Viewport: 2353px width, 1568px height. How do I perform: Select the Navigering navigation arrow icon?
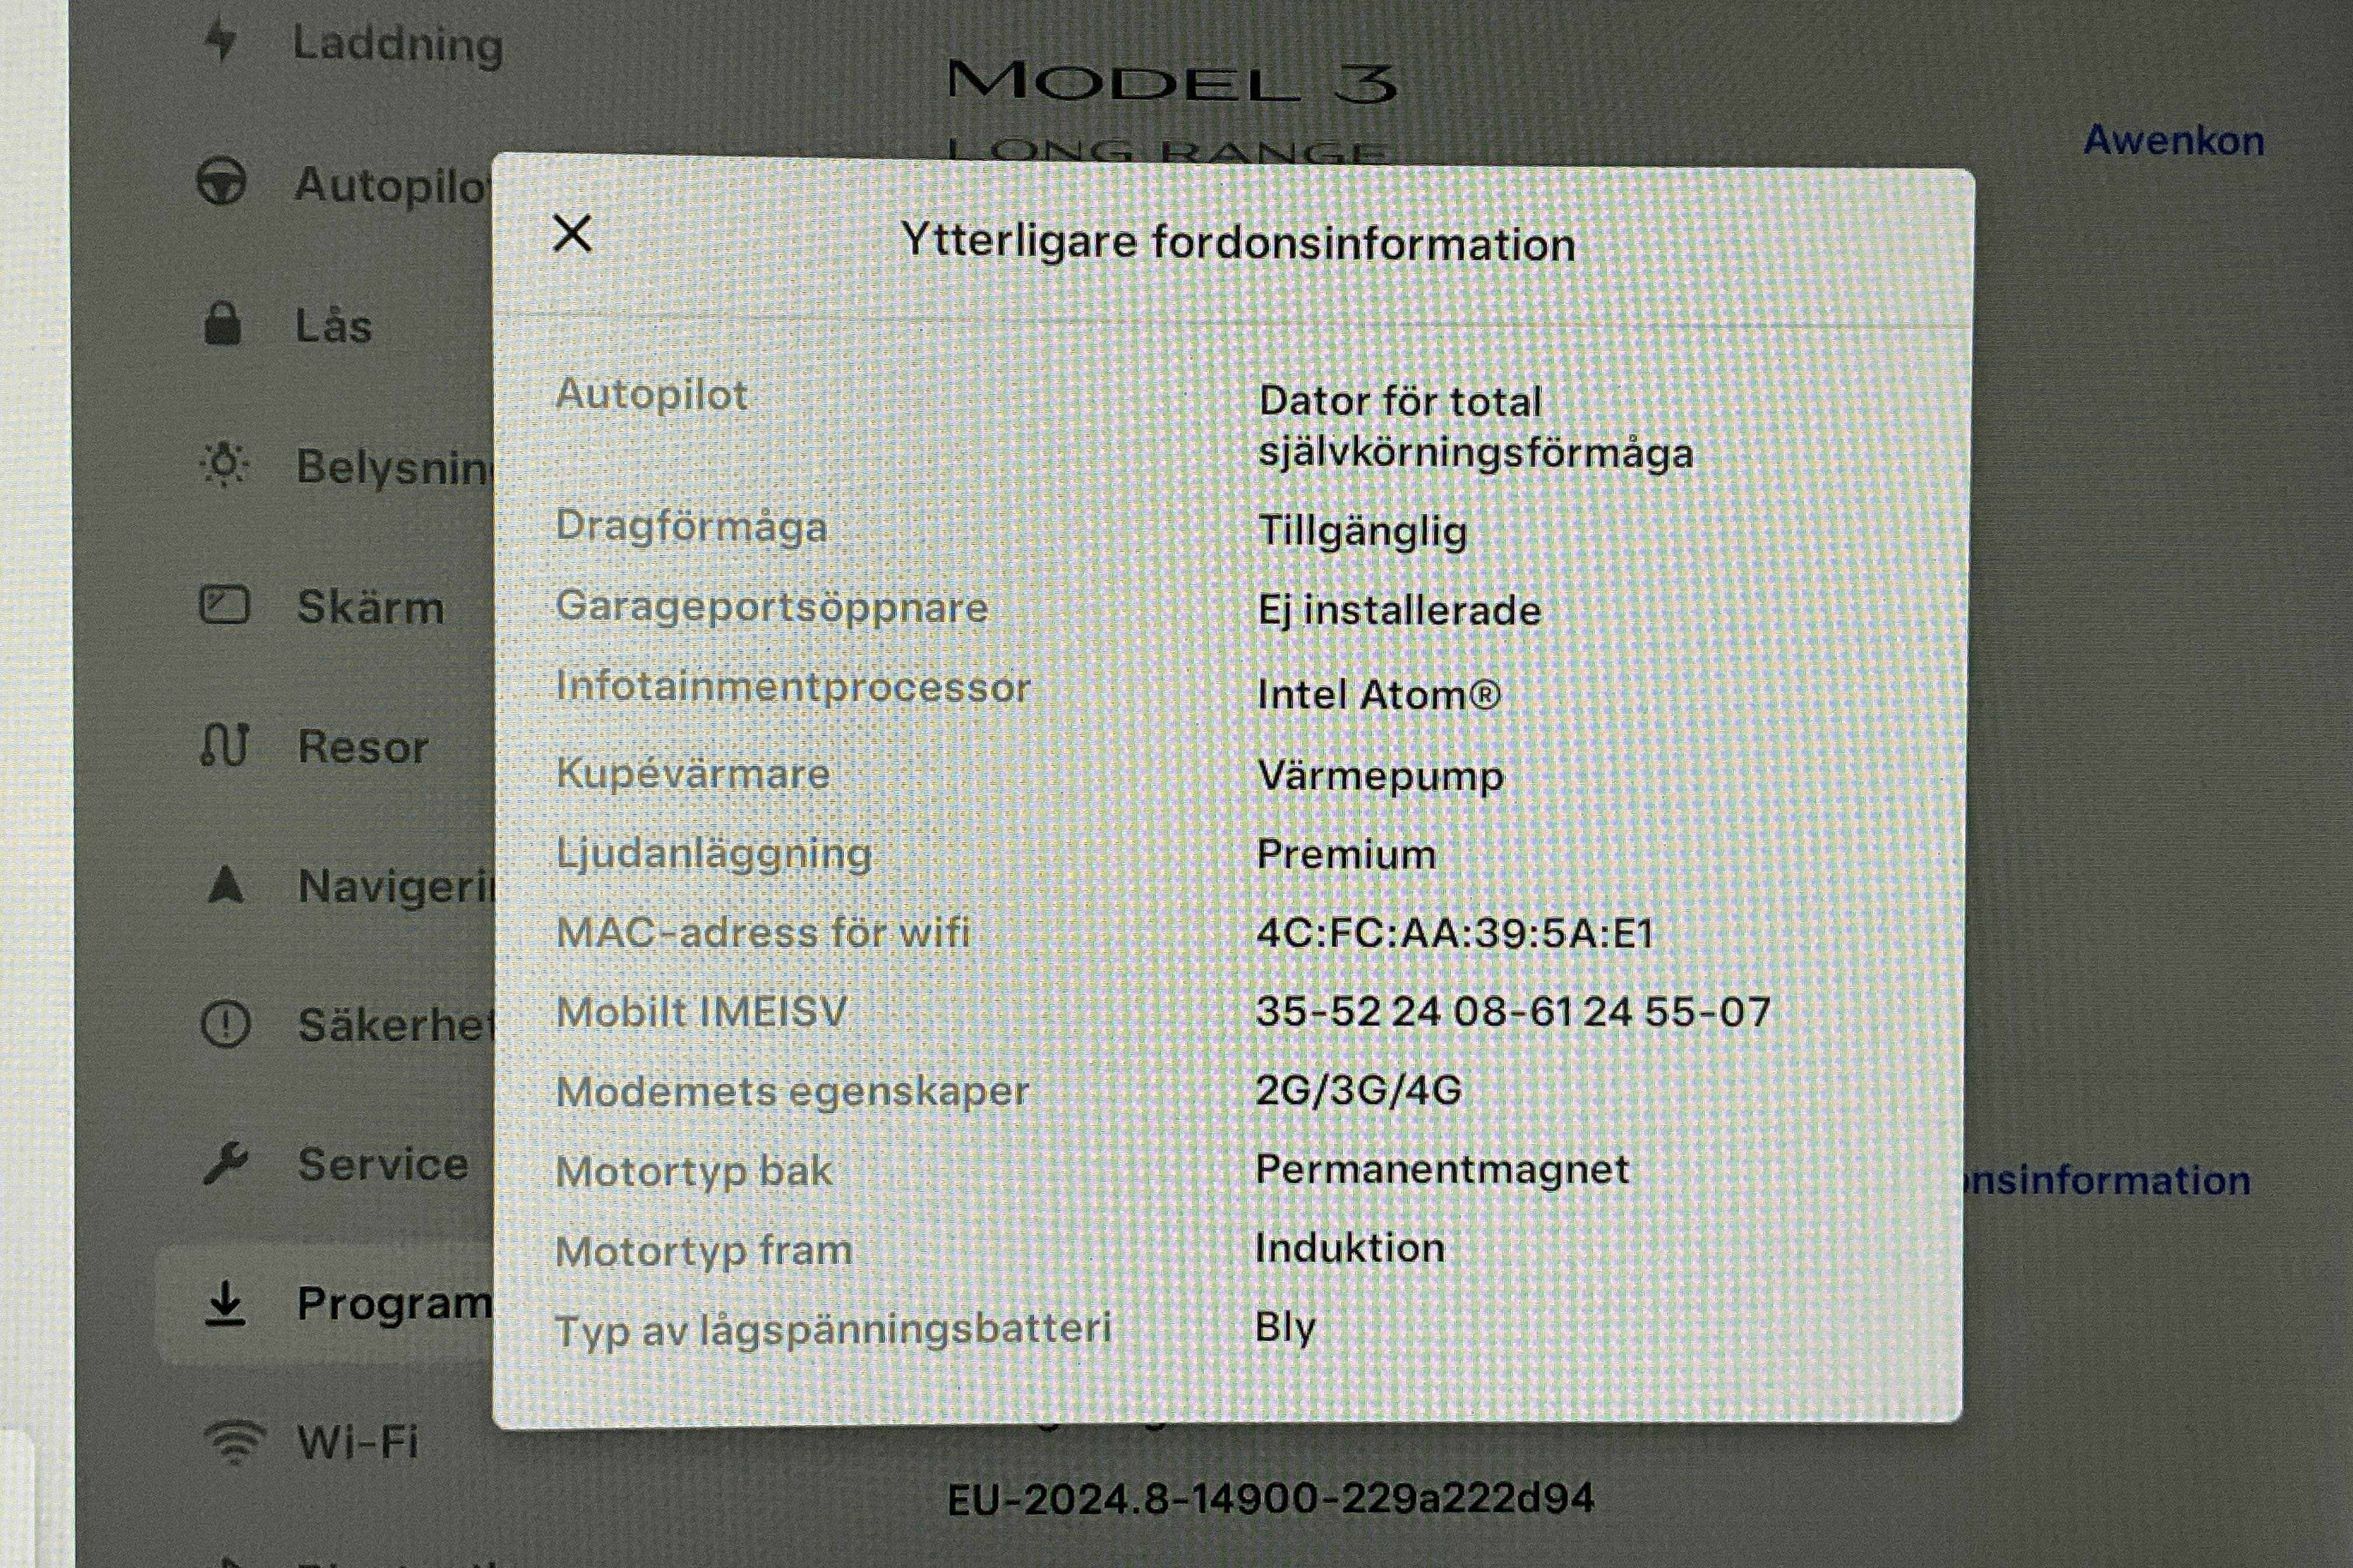point(225,885)
